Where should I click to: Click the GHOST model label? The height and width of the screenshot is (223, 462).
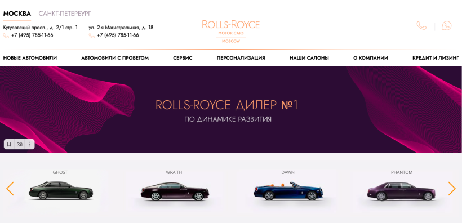(x=60, y=172)
